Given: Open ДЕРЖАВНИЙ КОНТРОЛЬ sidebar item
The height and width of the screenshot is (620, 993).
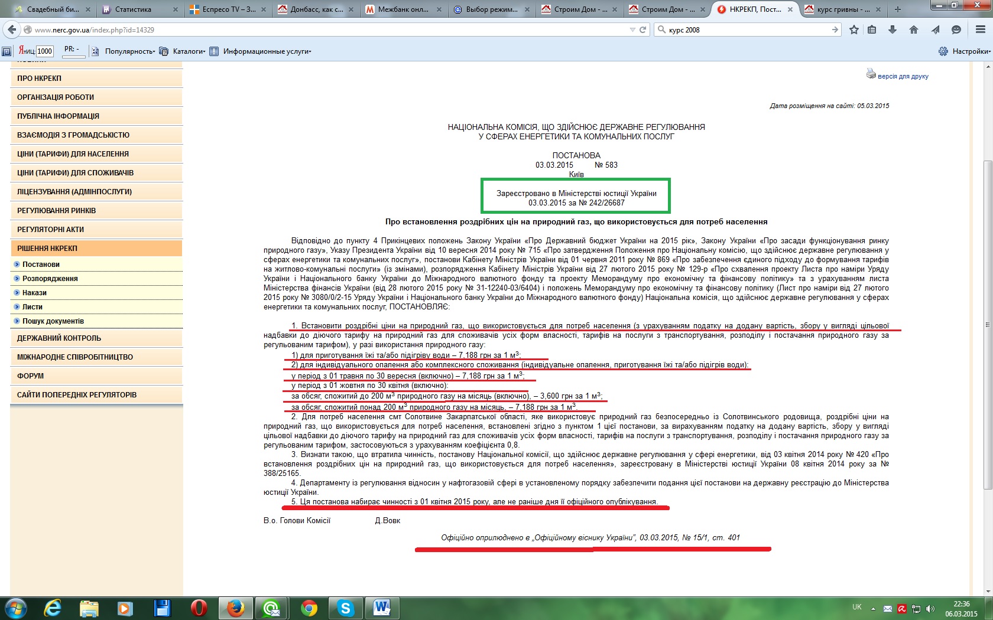Looking at the screenshot, I should point(96,338).
